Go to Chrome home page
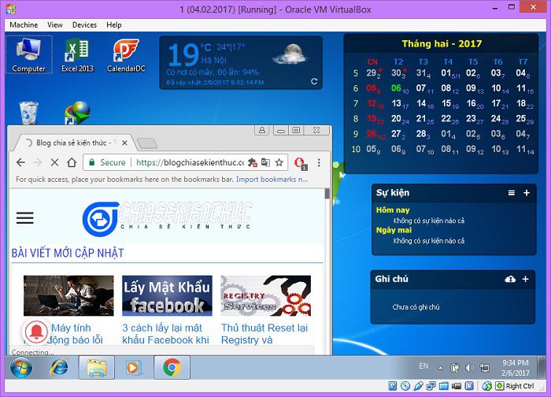 (x=72, y=162)
